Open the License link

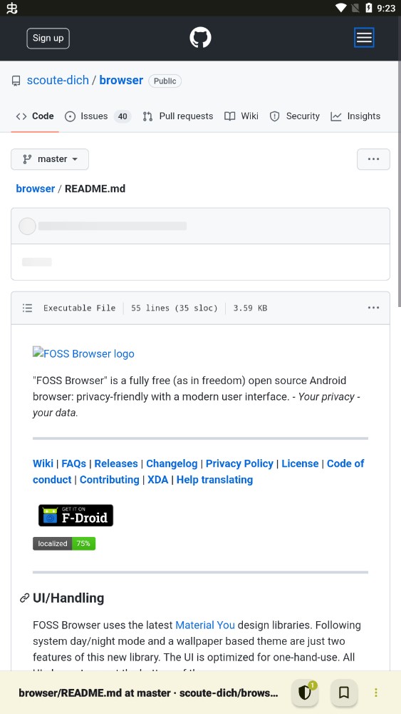pyautogui.click(x=300, y=463)
